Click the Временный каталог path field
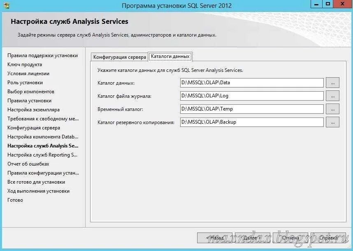This screenshot has height=251, width=353. (252, 109)
